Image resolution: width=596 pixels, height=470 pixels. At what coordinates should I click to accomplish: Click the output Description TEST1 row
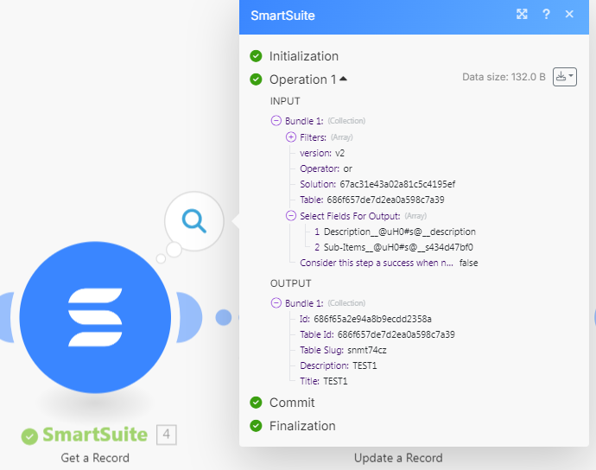tap(339, 365)
